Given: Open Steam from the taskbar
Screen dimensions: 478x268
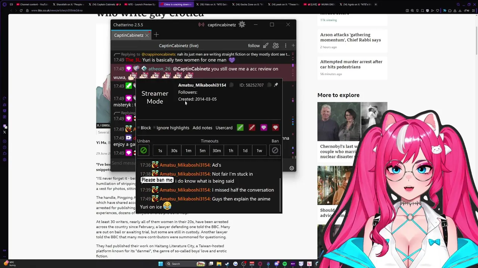Looking at the screenshot, I should tap(227, 264).
